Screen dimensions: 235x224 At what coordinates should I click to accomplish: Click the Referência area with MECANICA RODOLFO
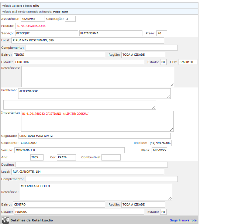tap(96, 192)
